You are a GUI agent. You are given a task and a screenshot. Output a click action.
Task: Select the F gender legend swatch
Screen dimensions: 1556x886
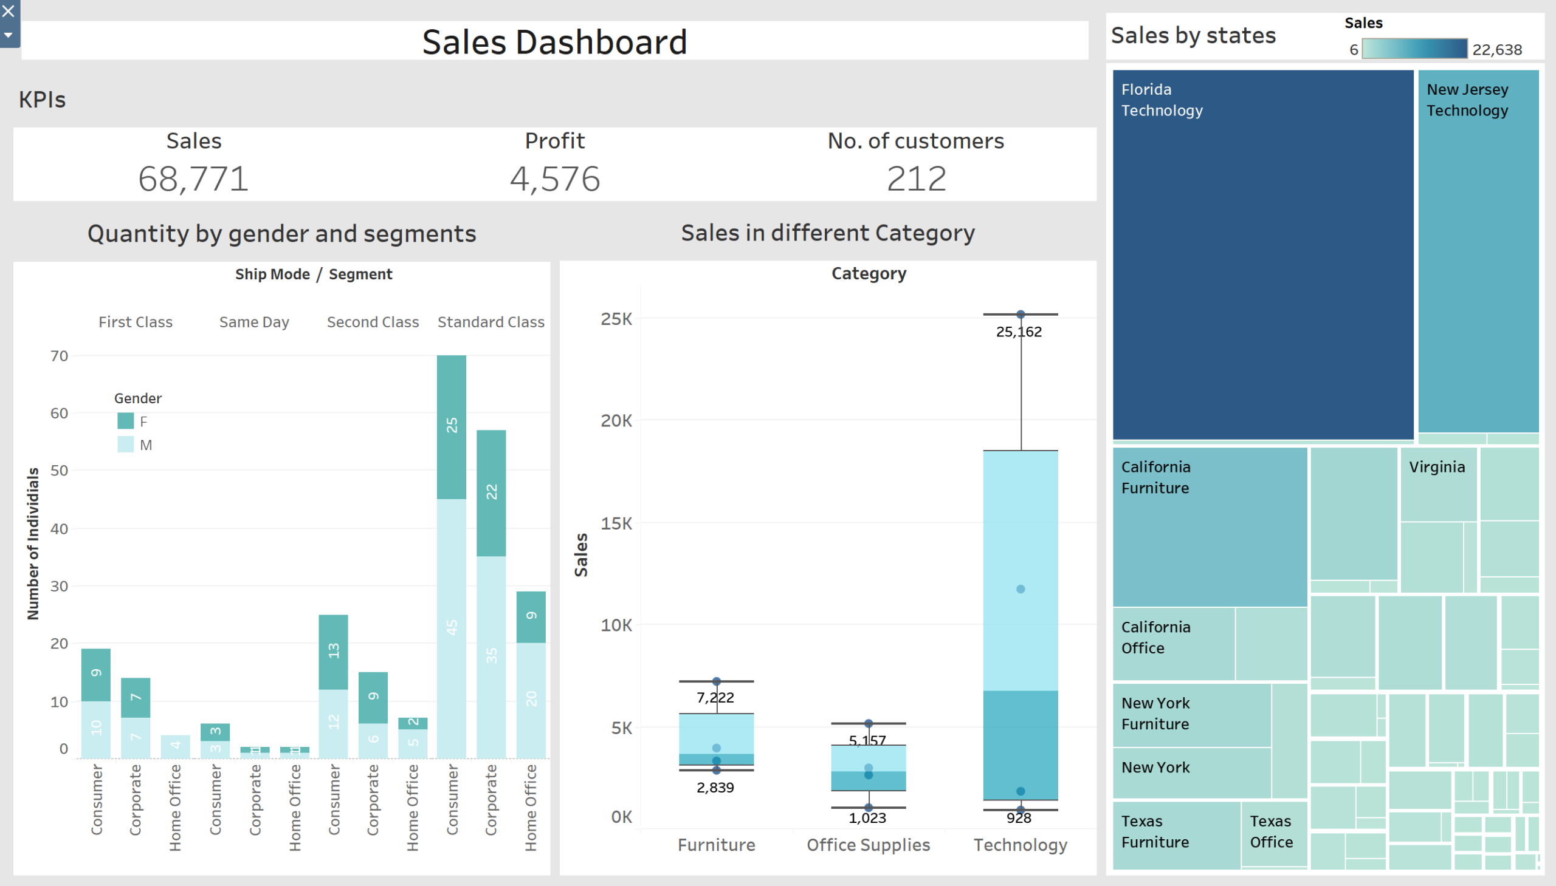(x=125, y=421)
